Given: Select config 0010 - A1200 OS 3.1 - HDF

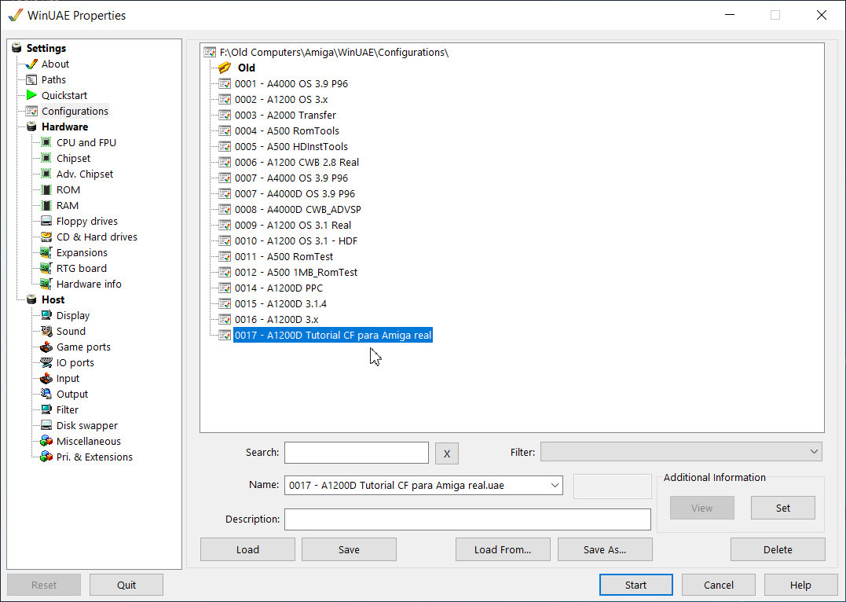Looking at the screenshot, I should pos(296,240).
